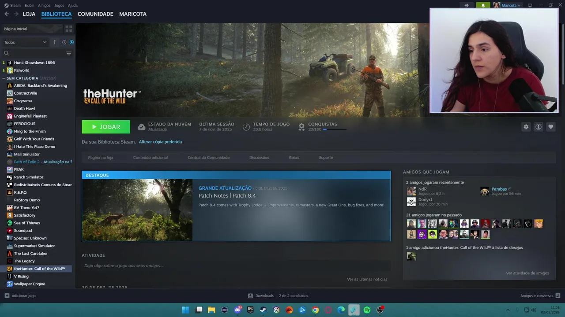This screenshot has height=317, width=565.
Task: Open friend Donyxt's avatar
Action: [x=411, y=202]
